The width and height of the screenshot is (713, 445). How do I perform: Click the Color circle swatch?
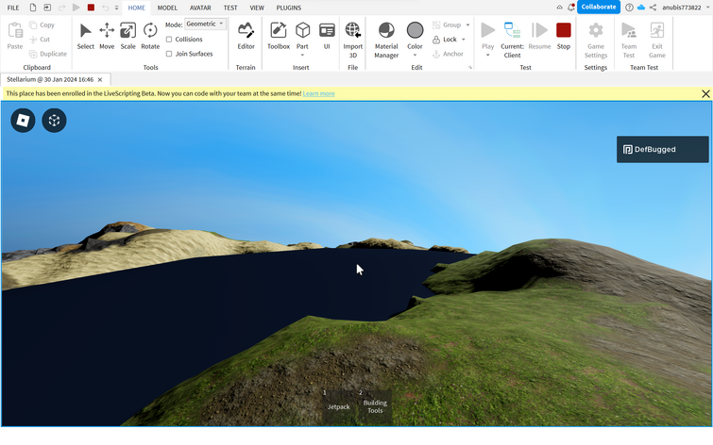pos(415,30)
